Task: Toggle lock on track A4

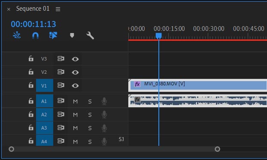Action: click(31, 141)
